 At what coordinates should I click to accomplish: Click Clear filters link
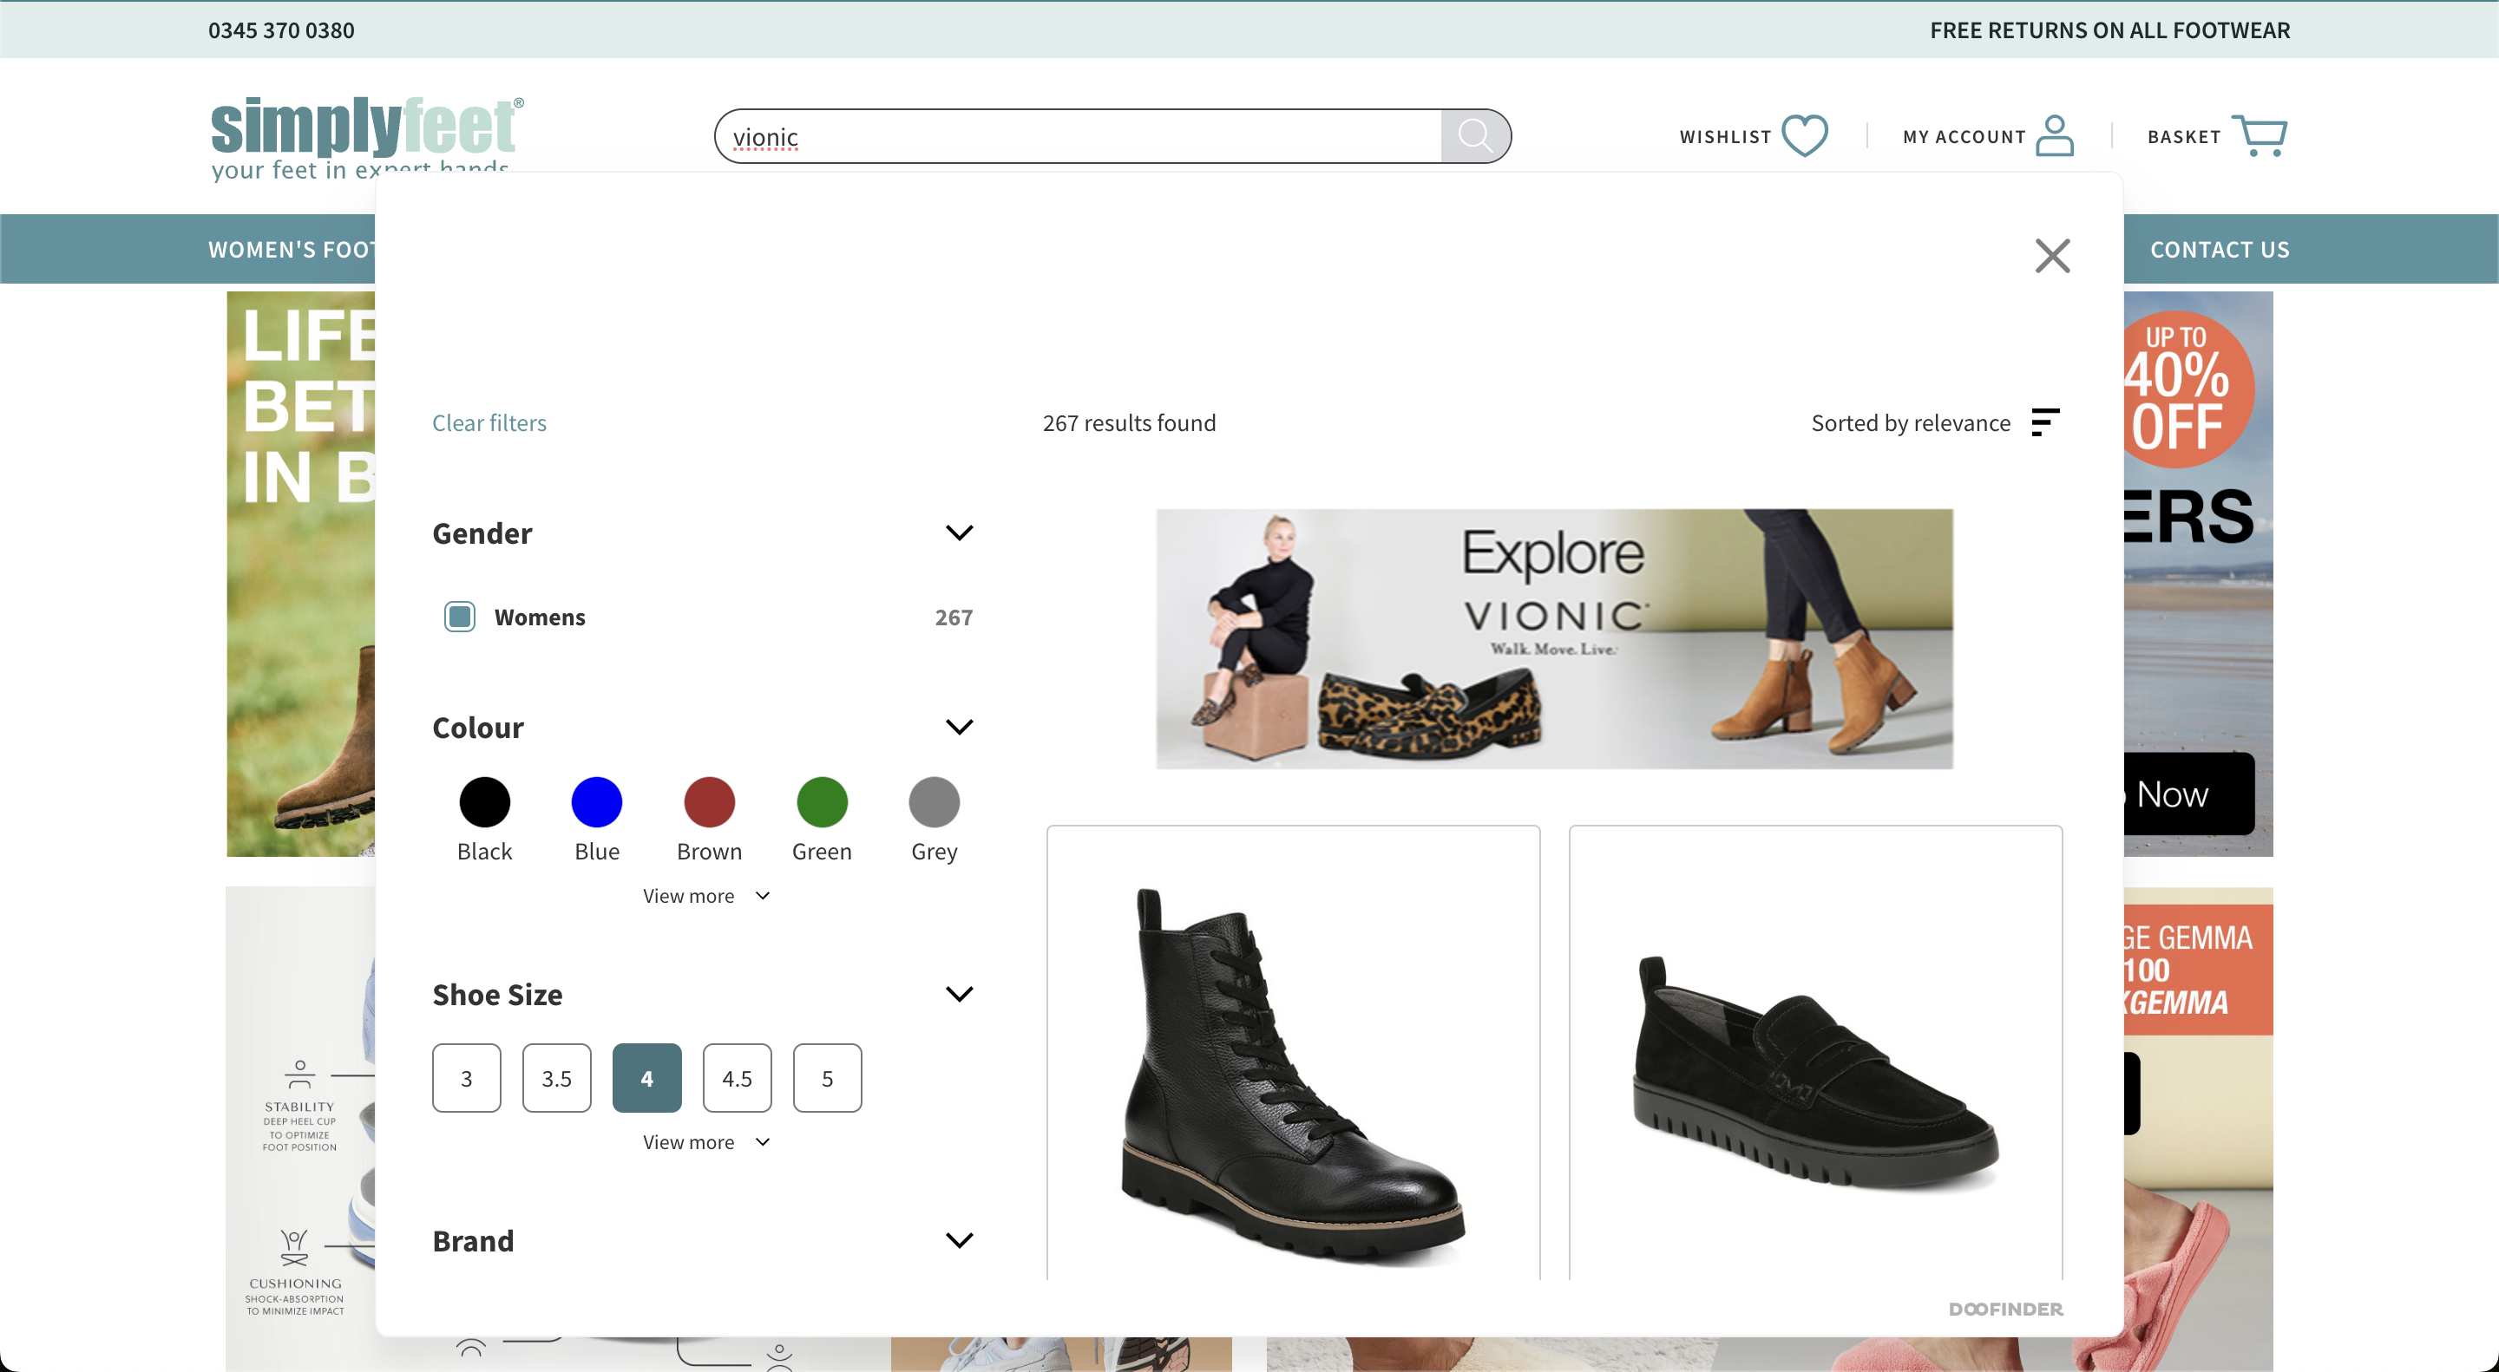(x=489, y=422)
